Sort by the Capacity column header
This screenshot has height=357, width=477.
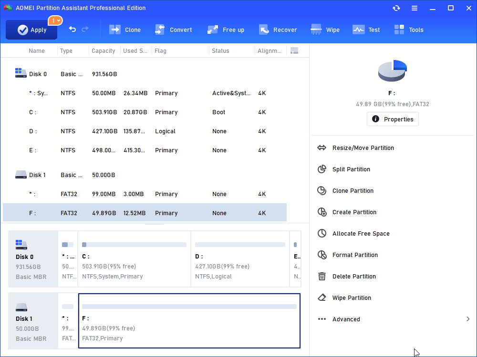(104, 51)
